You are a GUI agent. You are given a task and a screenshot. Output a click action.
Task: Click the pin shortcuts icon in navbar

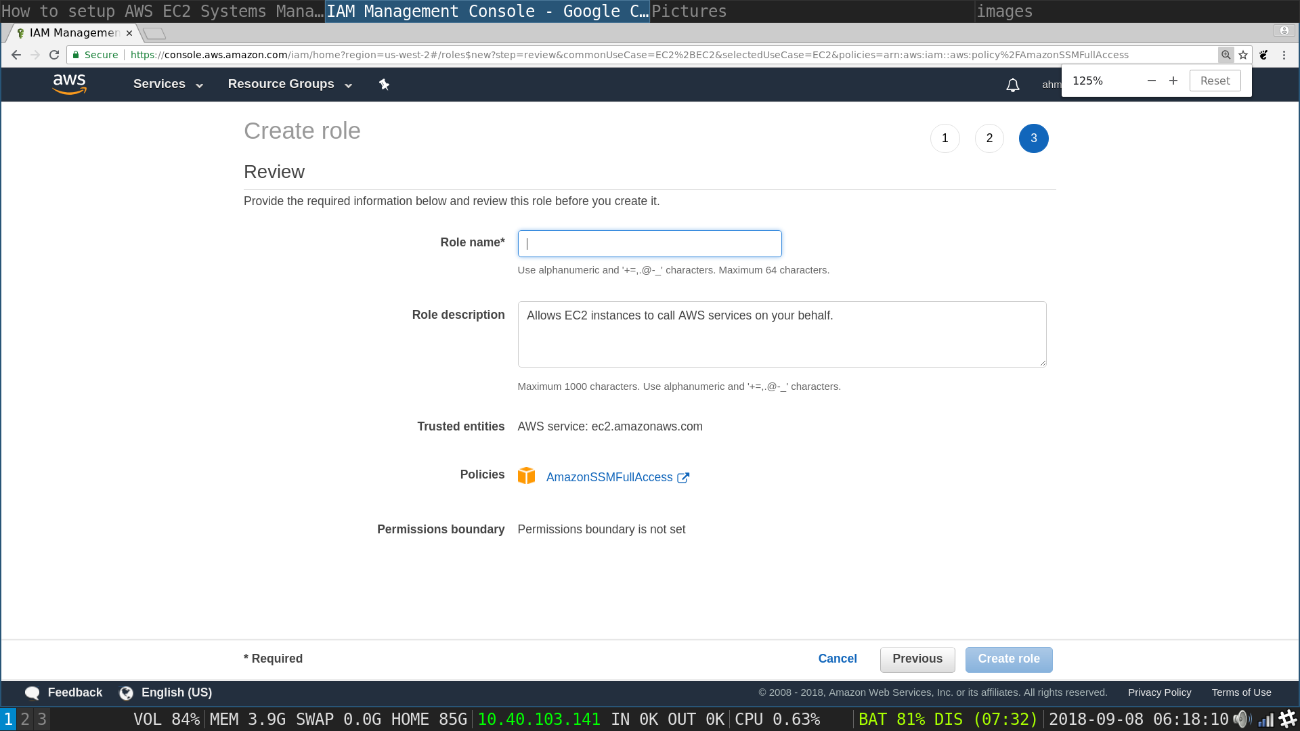coord(384,85)
